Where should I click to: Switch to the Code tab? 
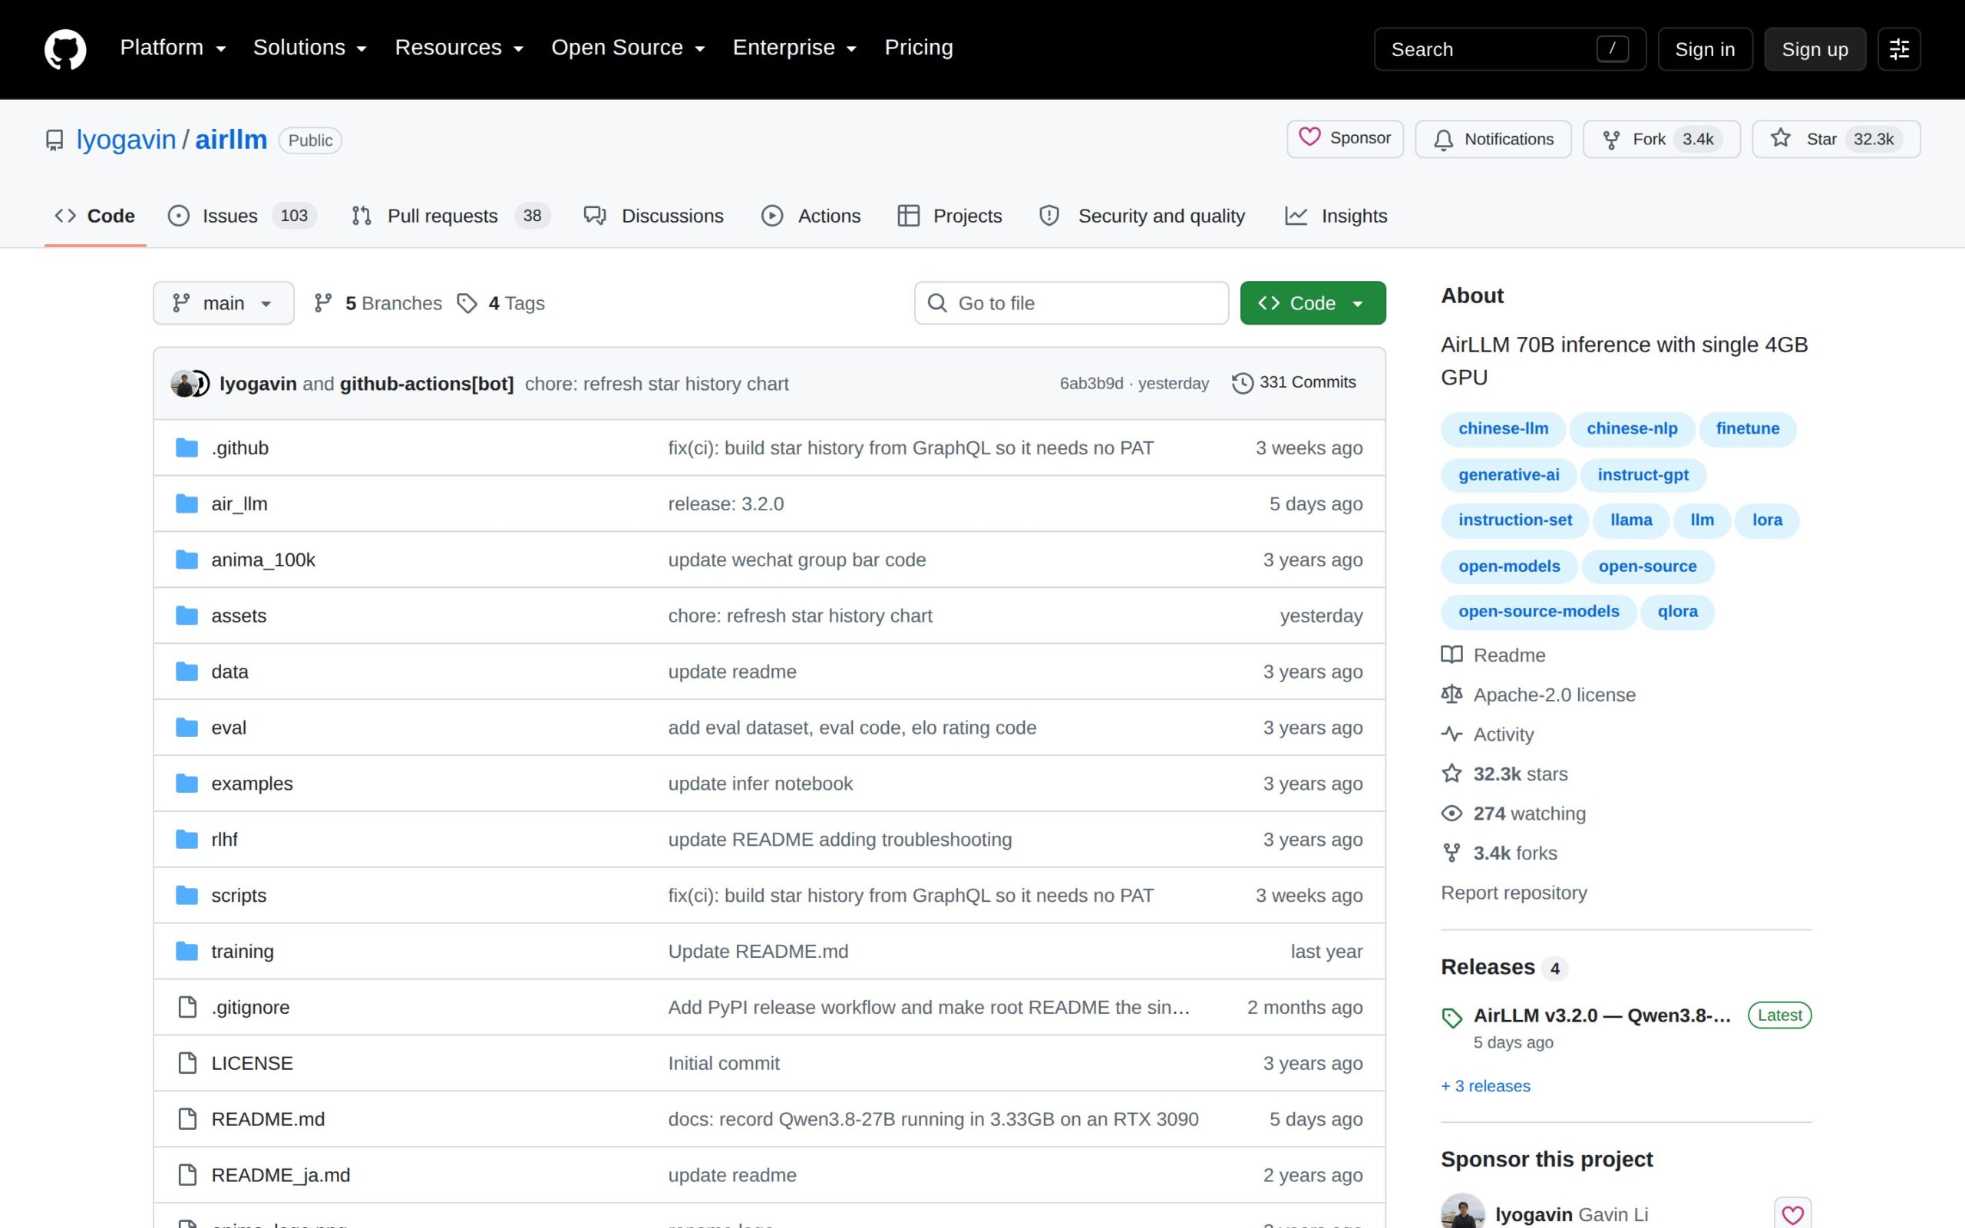point(95,216)
